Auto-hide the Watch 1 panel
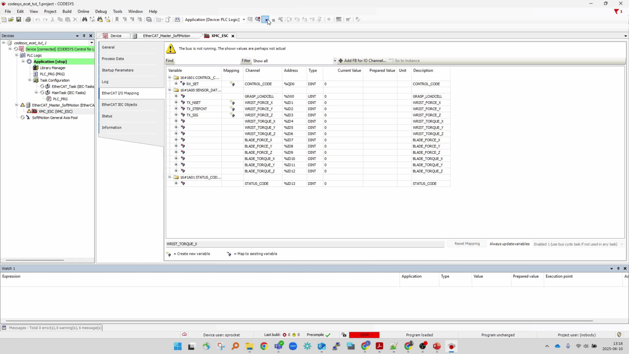629x354 pixels. pyautogui.click(x=618, y=268)
